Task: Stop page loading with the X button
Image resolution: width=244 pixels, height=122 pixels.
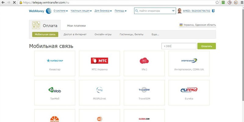Action: (14, 2)
